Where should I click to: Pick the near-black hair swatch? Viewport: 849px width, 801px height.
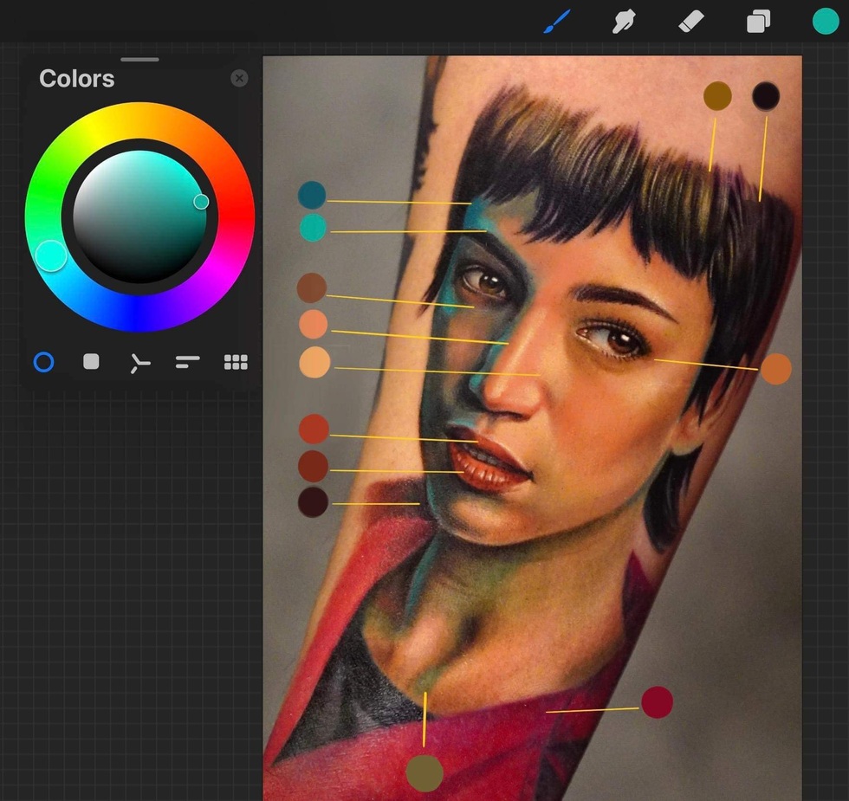coord(766,96)
